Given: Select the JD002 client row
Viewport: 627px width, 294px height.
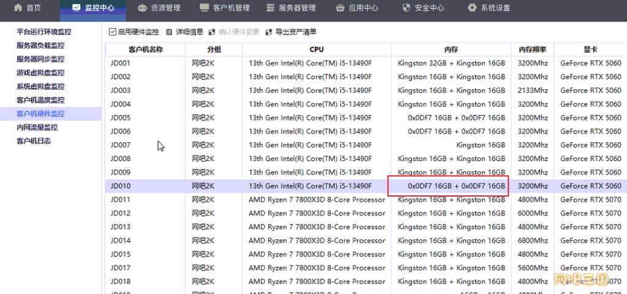Looking at the screenshot, I should (x=366, y=77).
